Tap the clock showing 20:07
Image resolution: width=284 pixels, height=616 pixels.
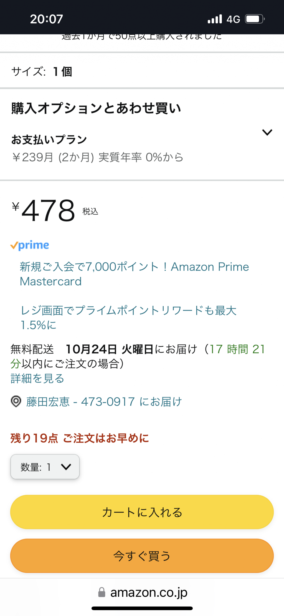[47, 19]
